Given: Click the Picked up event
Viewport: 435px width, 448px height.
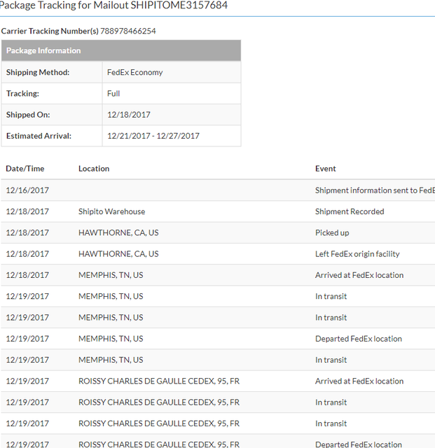Looking at the screenshot, I should coord(332,232).
